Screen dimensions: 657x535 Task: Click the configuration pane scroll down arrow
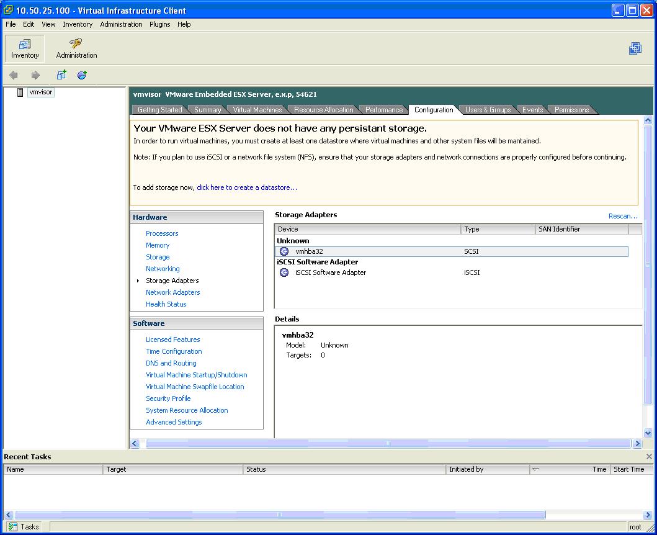click(x=648, y=433)
